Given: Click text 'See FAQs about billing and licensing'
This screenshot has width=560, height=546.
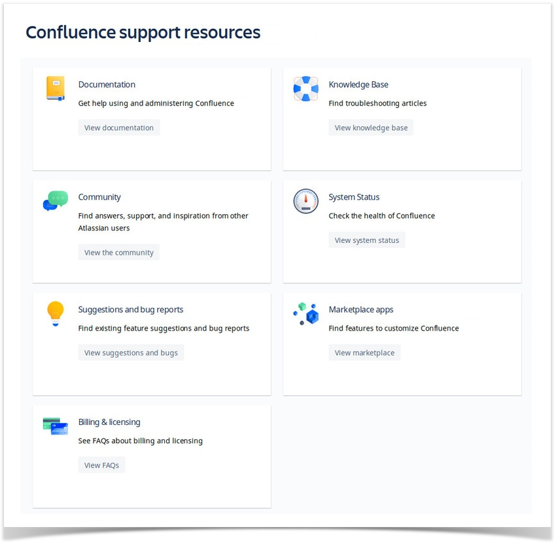Looking at the screenshot, I should tap(141, 441).
